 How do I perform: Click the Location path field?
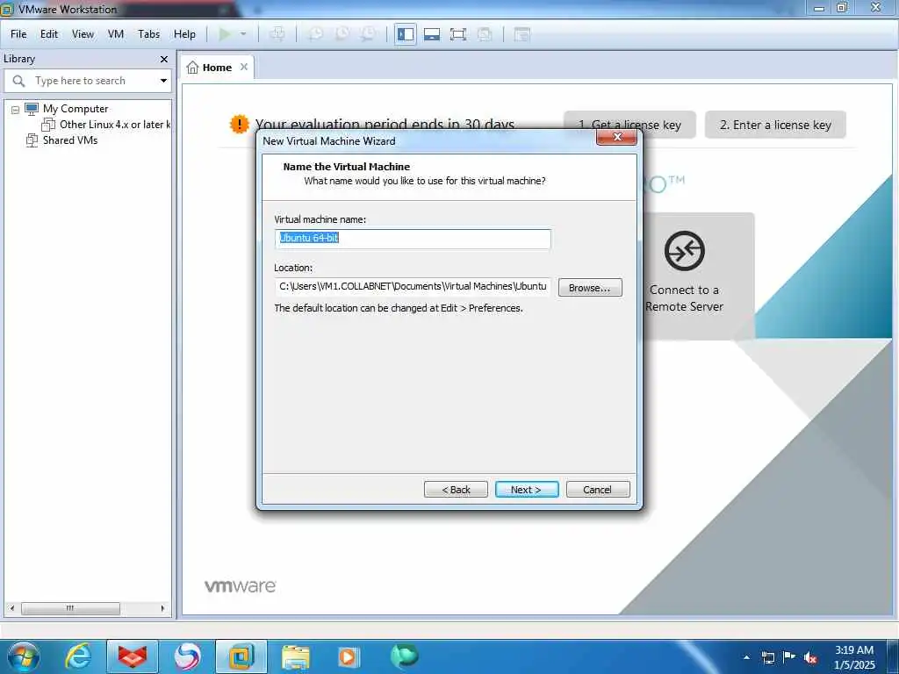(x=413, y=287)
